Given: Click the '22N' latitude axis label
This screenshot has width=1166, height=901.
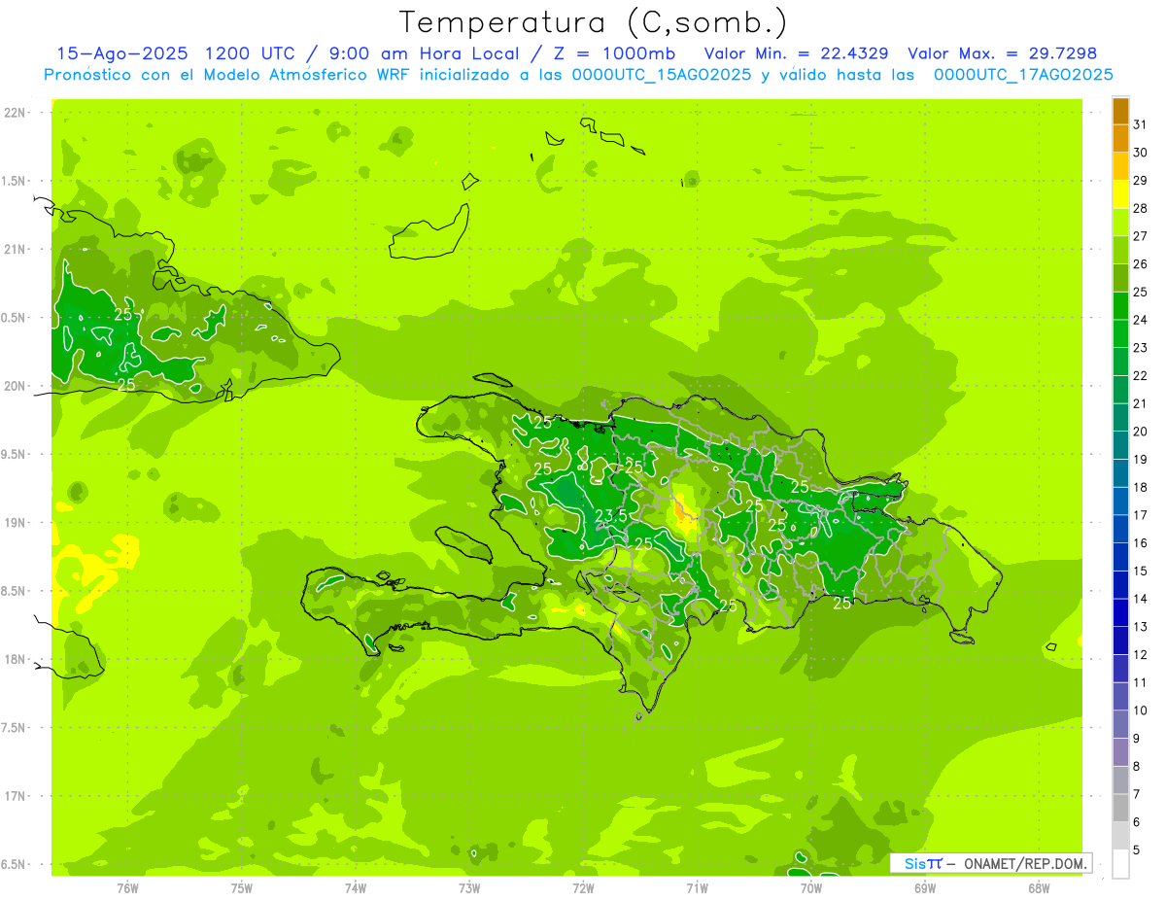Looking at the screenshot, I should 16,113.
